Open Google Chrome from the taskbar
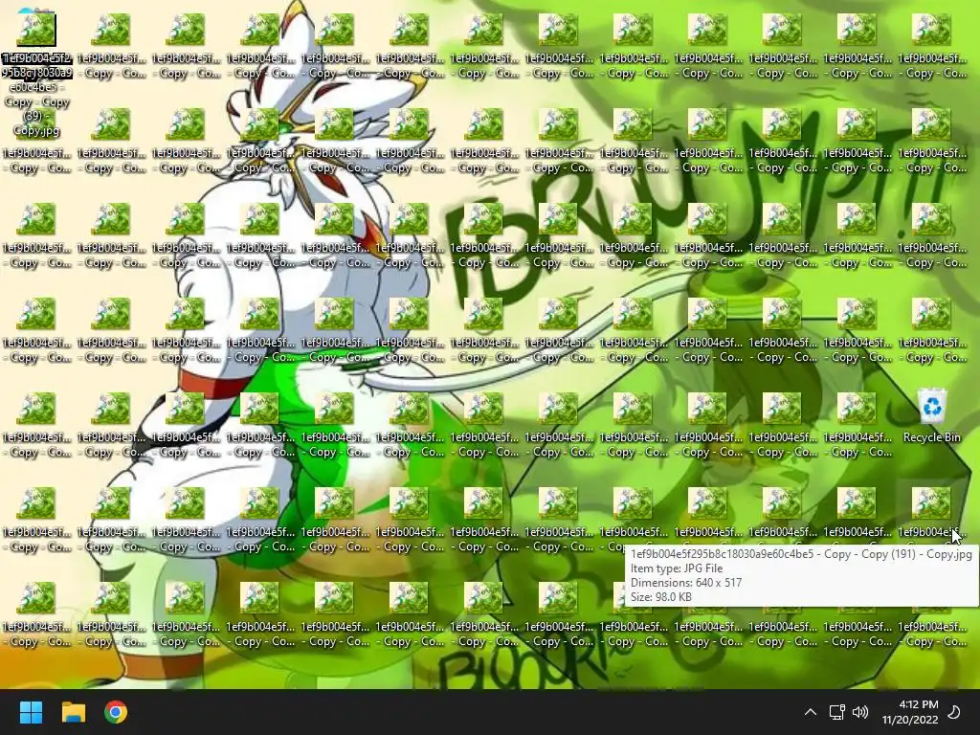 pos(116,712)
